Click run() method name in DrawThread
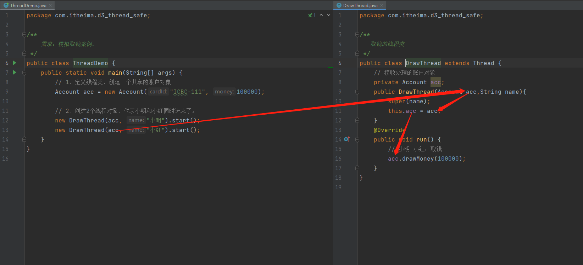The height and width of the screenshot is (265, 583). point(422,139)
